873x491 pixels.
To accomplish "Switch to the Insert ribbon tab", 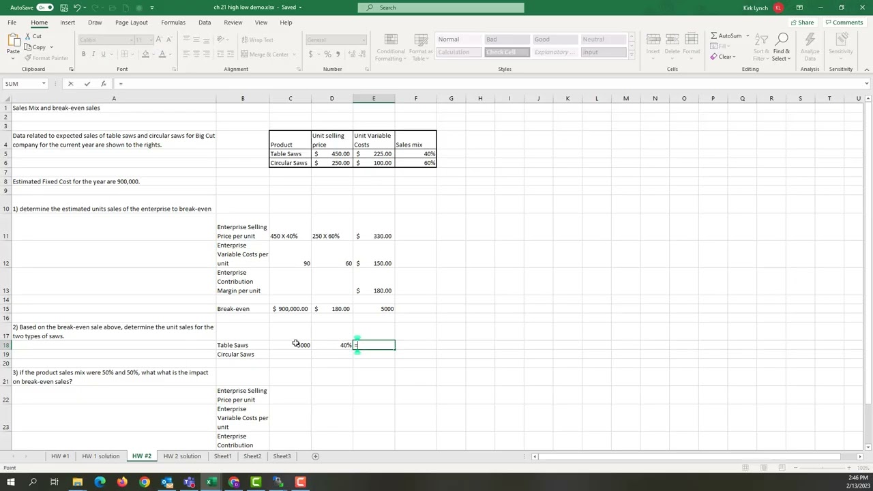I will (x=68, y=23).
